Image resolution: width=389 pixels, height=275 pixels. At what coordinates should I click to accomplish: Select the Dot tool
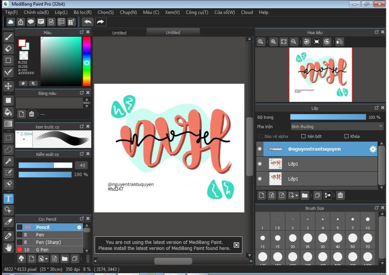pyautogui.click(x=8, y=72)
